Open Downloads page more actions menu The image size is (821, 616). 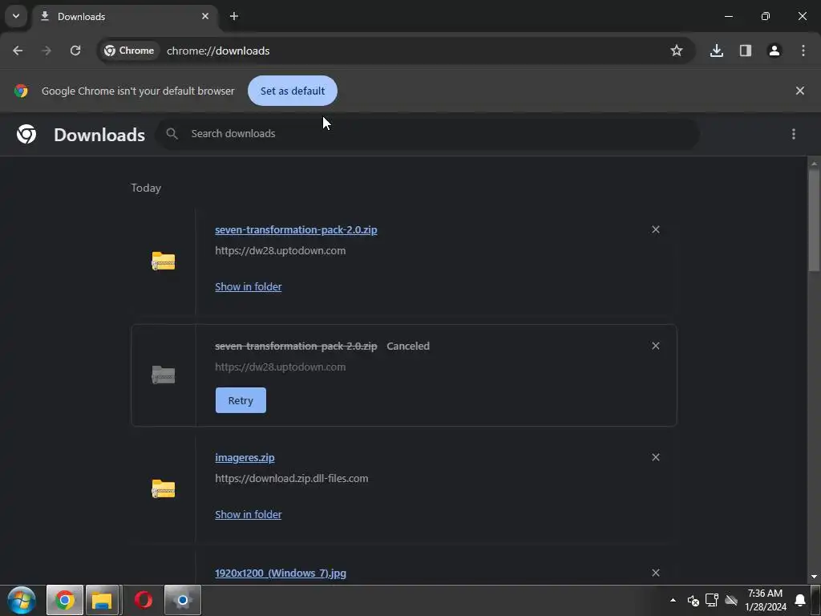(x=794, y=134)
